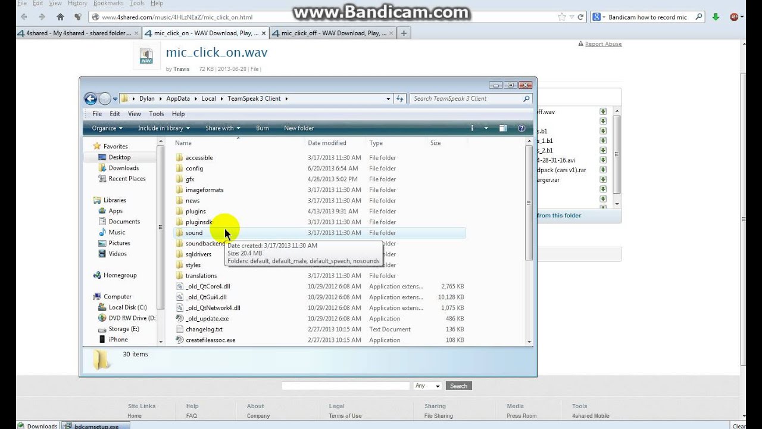
Task: Expand the address bar history dropdown
Action: (388, 99)
